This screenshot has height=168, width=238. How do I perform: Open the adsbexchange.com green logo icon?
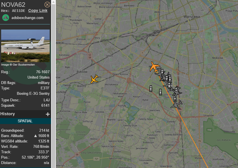(6, 18)
